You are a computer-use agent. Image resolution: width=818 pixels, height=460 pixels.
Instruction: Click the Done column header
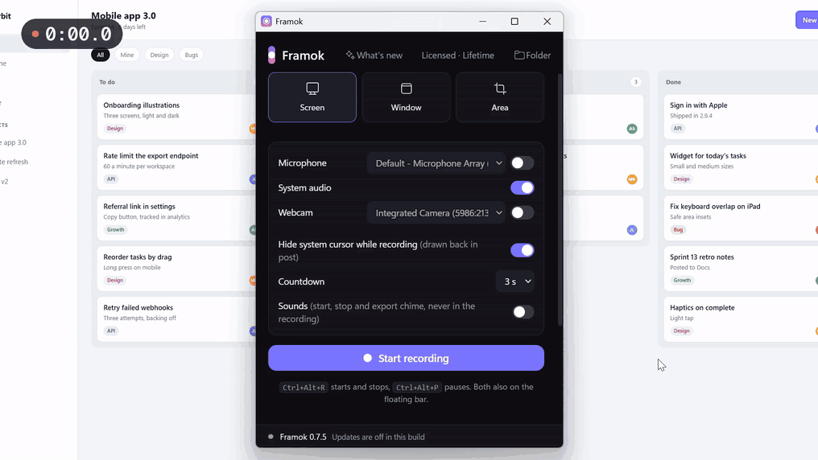point(673,82)
